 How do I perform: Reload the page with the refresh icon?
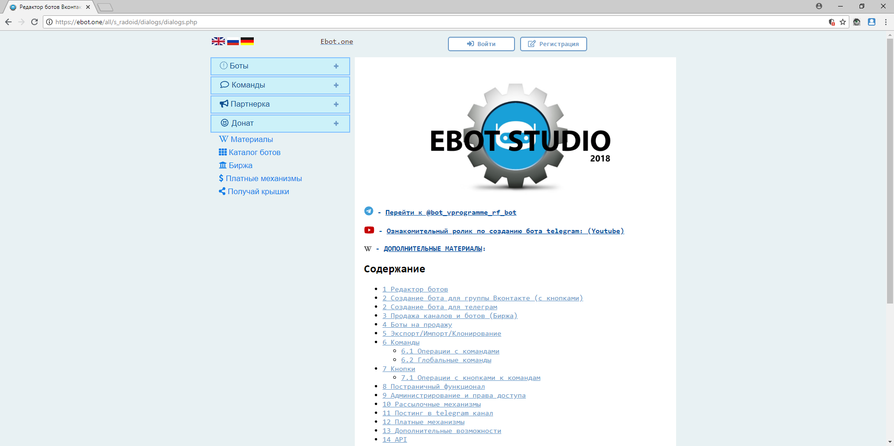(34, 22)
